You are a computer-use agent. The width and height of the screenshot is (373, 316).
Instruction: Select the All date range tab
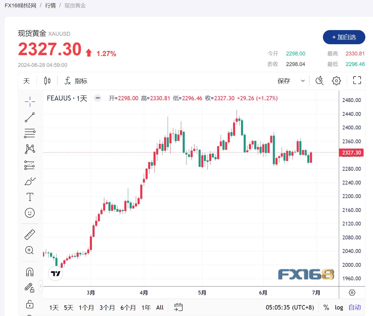[x=159, y=307]
